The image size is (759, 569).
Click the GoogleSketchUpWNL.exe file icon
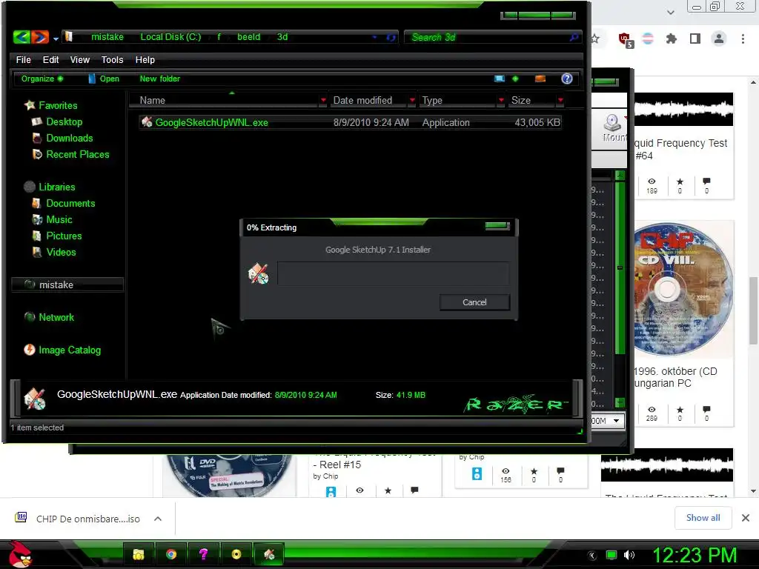coord(147,122)
